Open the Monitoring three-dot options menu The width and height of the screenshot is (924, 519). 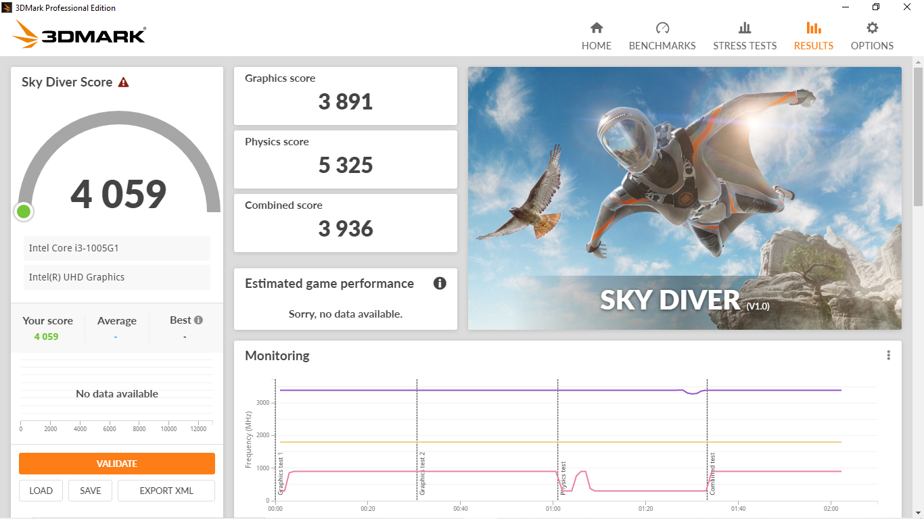point(888,355)
